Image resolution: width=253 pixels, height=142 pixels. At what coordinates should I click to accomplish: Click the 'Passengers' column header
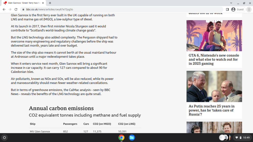click(x=70, y=124)
